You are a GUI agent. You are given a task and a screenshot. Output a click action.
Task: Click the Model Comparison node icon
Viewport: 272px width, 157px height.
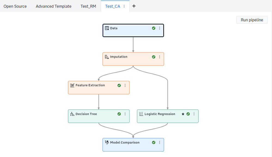click(107, 143)
